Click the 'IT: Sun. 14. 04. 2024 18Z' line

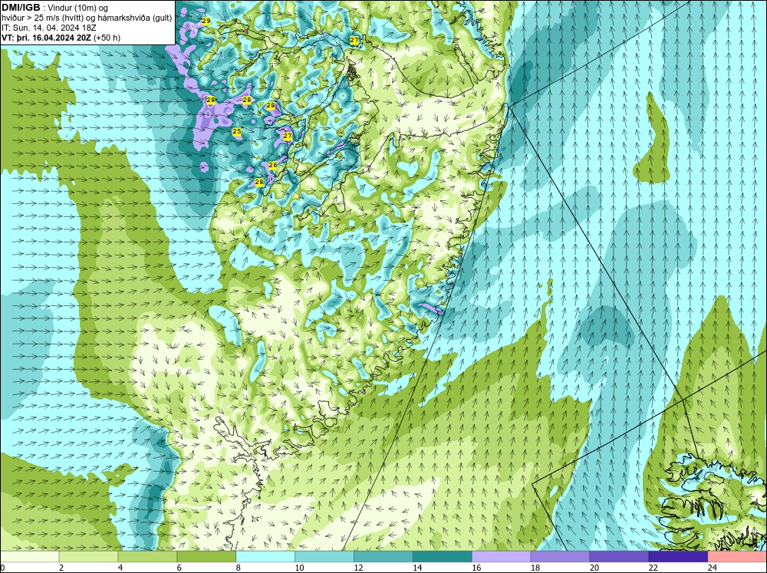coord(49,28)
